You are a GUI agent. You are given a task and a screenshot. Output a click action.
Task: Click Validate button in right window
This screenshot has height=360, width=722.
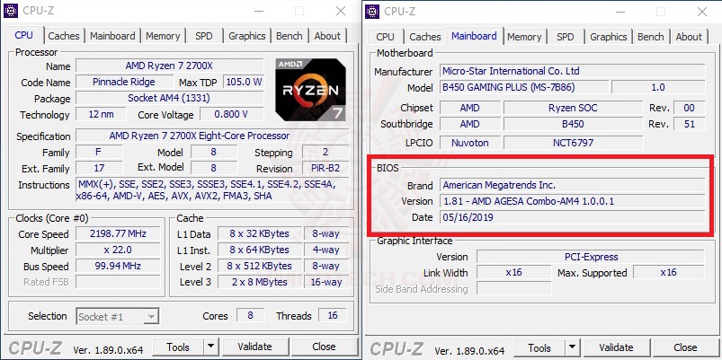point(616,347)
